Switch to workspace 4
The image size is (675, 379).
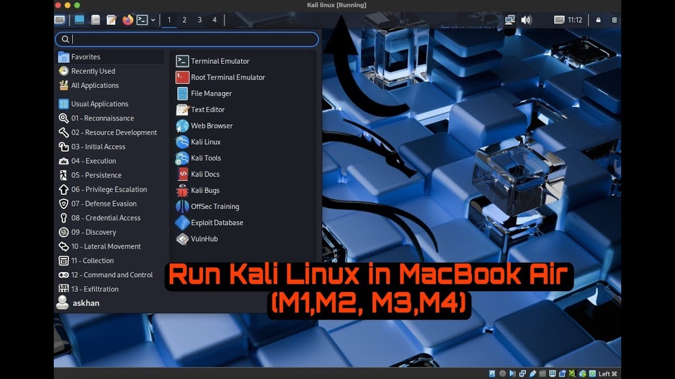coord(215,20)
